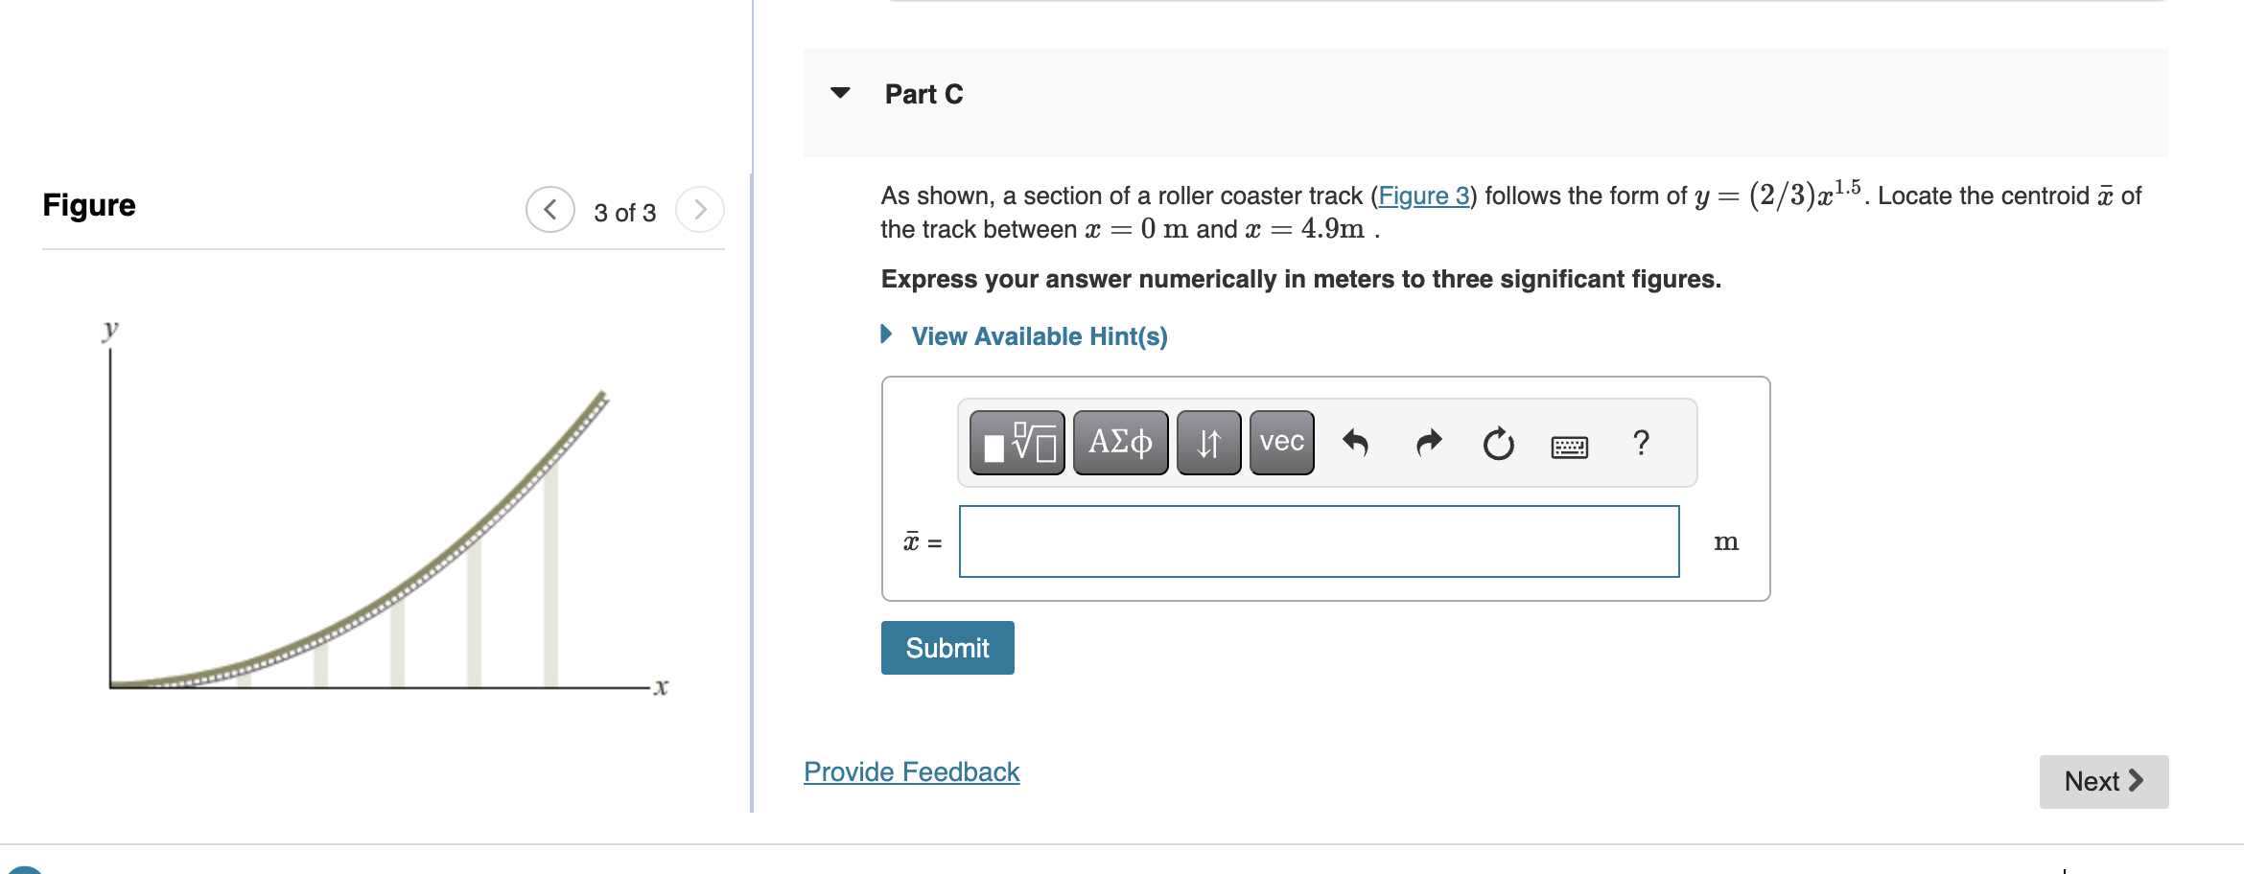
Task: Click the Provide Feedback link
Action: (x=911, y=771)
